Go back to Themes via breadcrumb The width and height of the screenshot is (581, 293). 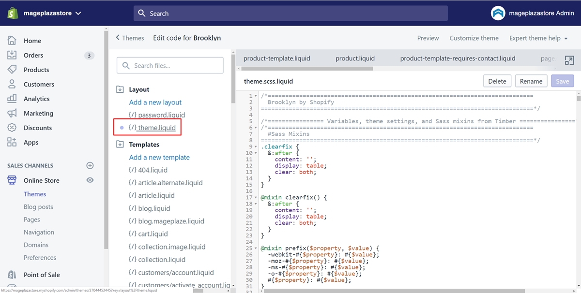tap(130, 38)
